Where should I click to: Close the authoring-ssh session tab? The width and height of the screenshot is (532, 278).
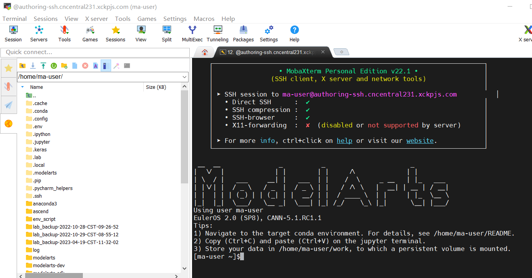(323, 52)
